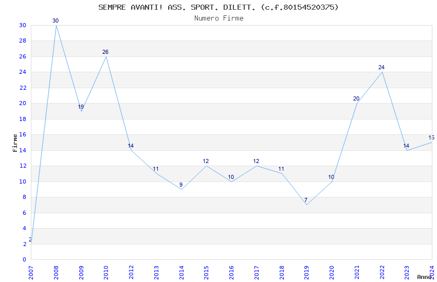This screenshot has width=437, height=282.
Task: Select the data value '10' at the 2020 point
Action: coord(331,177)
